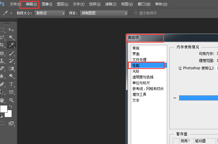Open the 滤镜 menu

tap(111, 4)
